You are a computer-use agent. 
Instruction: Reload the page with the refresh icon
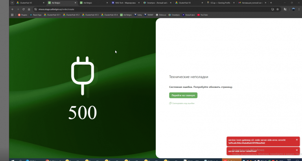click(x=23, y=9)
